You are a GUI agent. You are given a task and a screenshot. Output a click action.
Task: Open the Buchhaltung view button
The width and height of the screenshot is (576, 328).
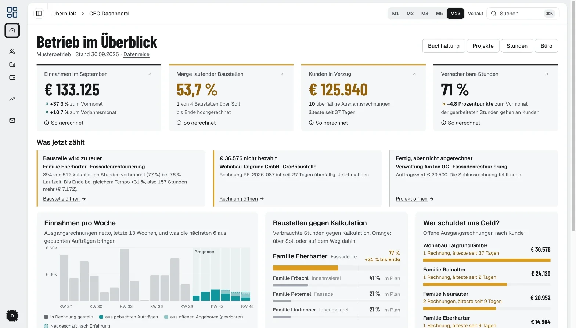[444, 46]
